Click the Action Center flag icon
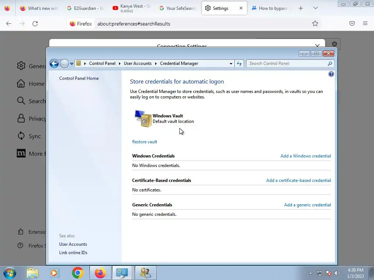Image resolution: width=374 pixels, height=280 pixels. coord(328,273)
